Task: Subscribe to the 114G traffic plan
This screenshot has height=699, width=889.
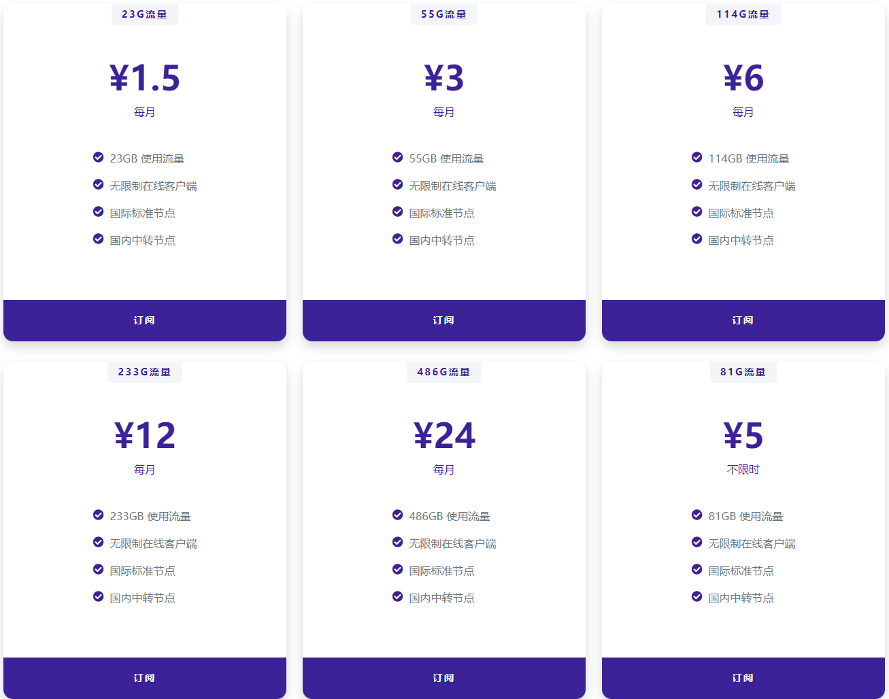Action: click(x=743, y=320)
